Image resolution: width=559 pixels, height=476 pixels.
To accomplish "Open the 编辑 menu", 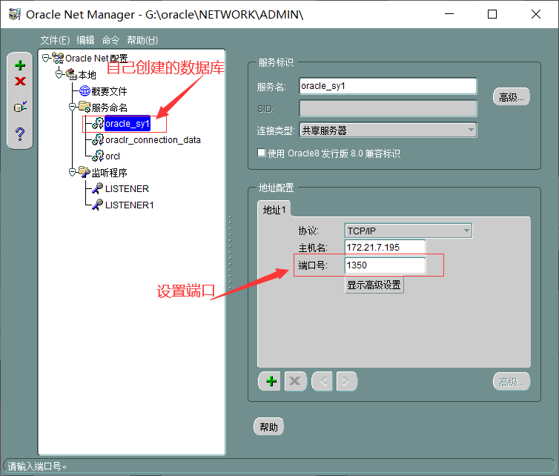I will click(85, 40).
